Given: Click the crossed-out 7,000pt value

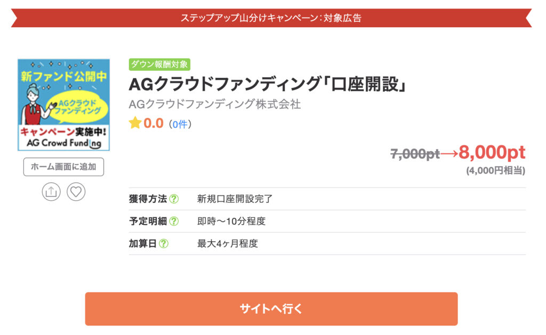Looking at the screenshot, I should coord(415,154).
